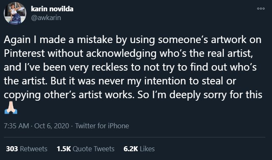Click the karin novilda display name
This screenshot has height=160, width=272.
[x=52, y=9]
